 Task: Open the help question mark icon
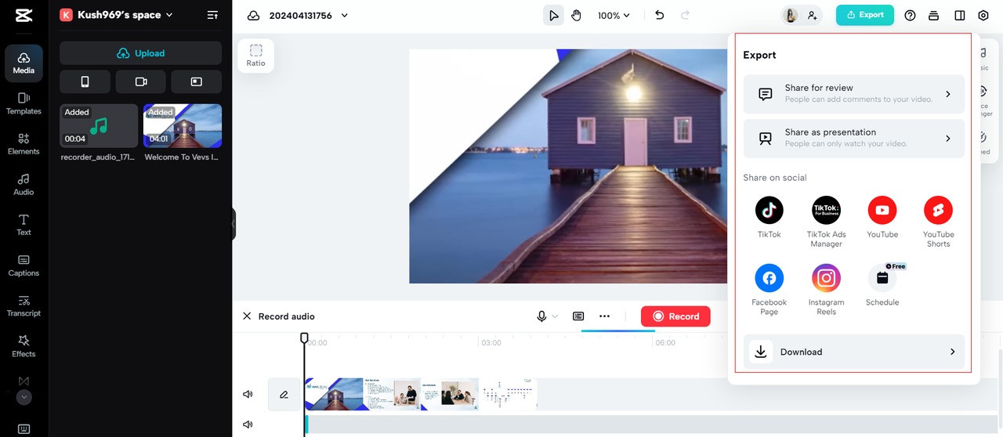click(x=910, y=15)
